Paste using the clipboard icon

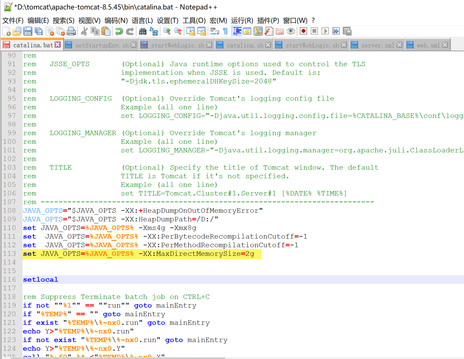pyautogui.click(x=106, y=31)
